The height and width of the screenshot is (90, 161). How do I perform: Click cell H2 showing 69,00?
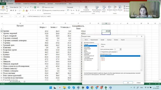pyautogui.click(x=106, y=31)
